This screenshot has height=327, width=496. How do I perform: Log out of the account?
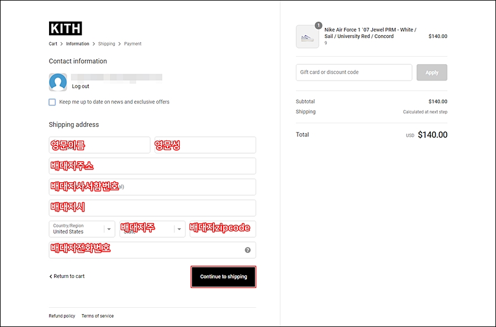pyautogui.click(x=81, y=86)
